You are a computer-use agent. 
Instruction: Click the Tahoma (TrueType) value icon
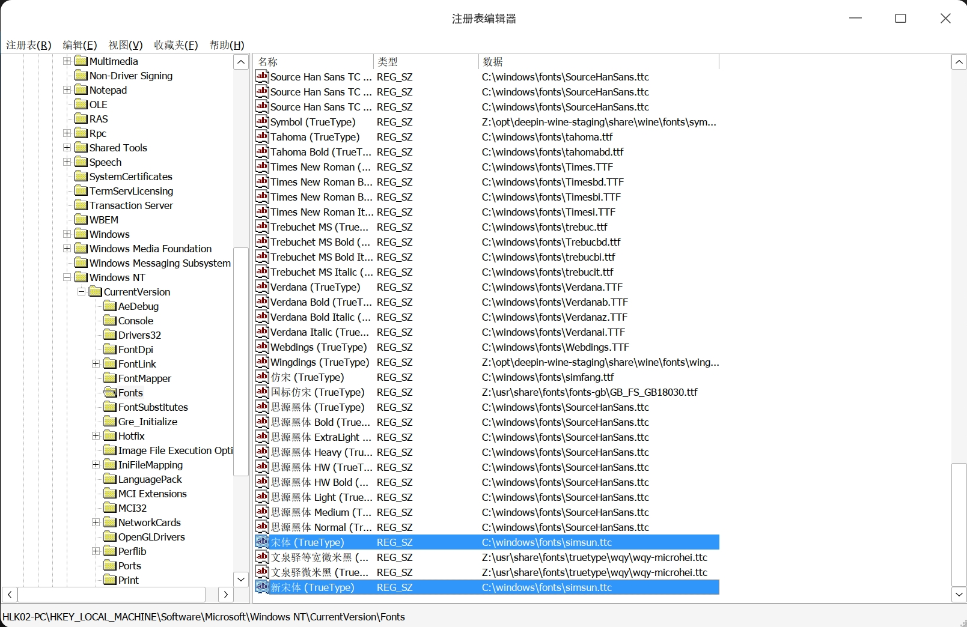tap(262, 136)
